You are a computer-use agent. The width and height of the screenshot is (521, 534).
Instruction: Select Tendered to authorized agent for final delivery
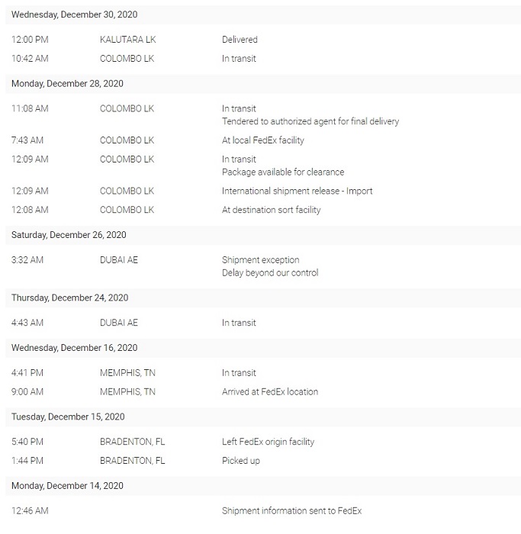(x=310, y=121)
